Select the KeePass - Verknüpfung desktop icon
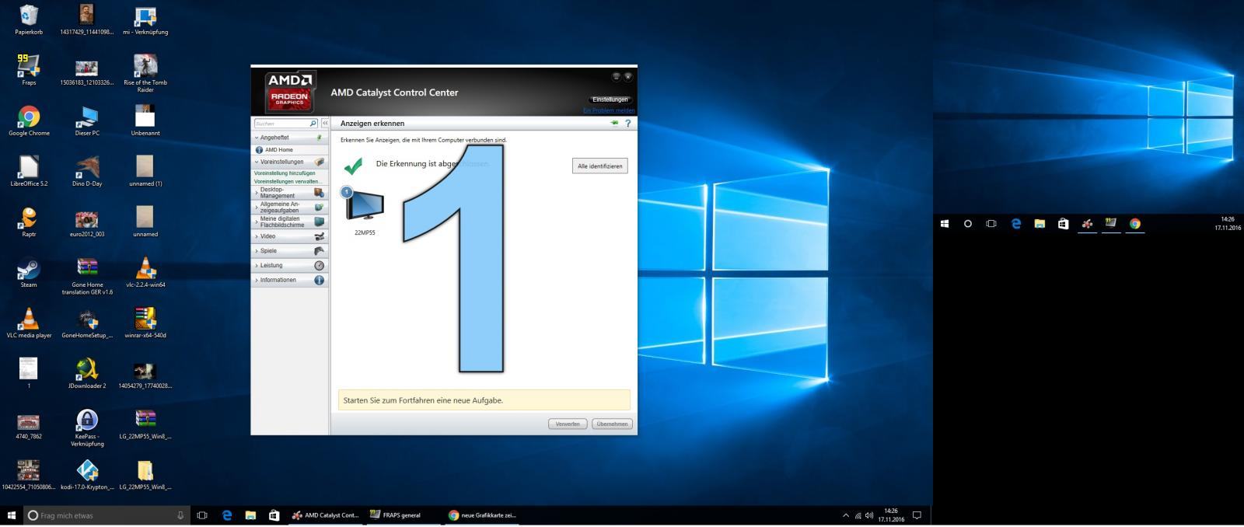1244x527 pixels. point(87,428)
